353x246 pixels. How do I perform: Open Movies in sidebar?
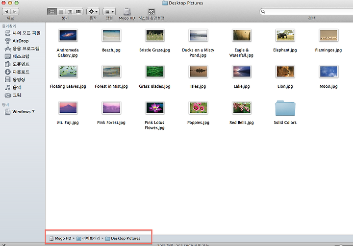[x=15, y=79]
